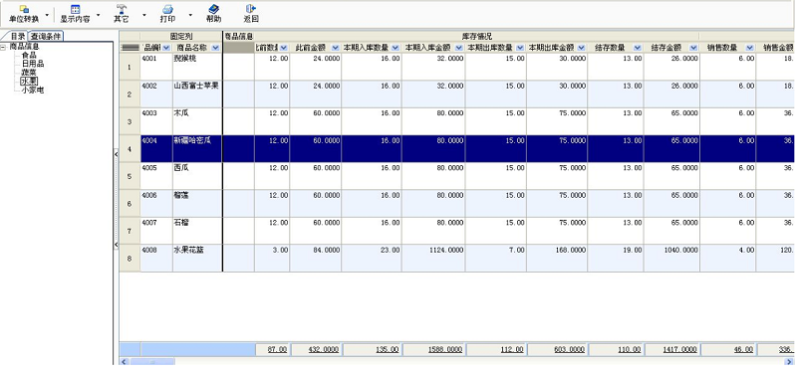The width and height of the screenshot is (797, 372).
Task: Click the 商品名称 column header
Action: pyautogui.click(x=197, y=48)
